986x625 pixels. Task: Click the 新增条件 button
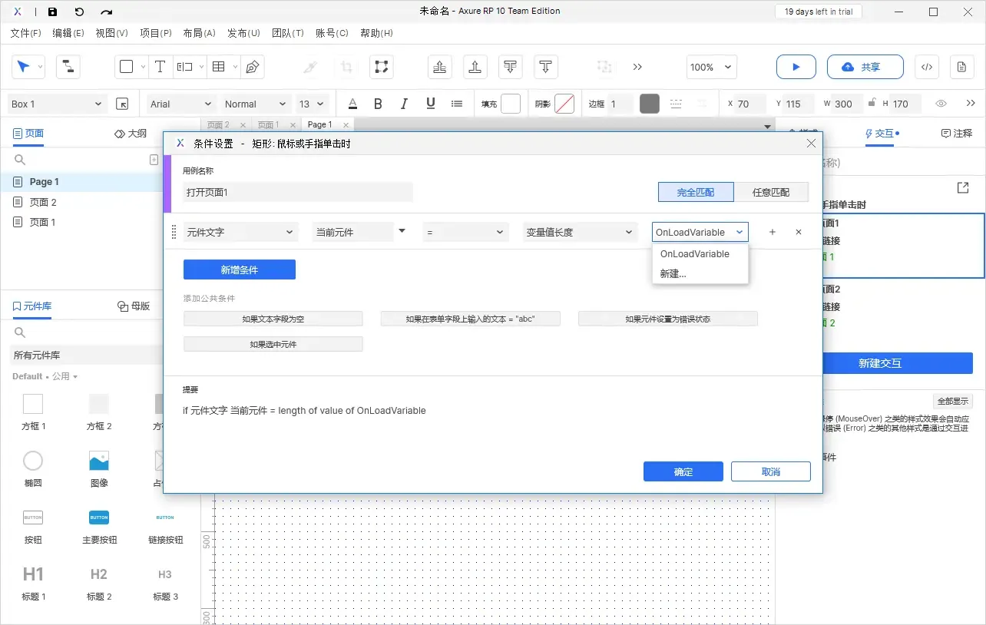coord(238,270)
